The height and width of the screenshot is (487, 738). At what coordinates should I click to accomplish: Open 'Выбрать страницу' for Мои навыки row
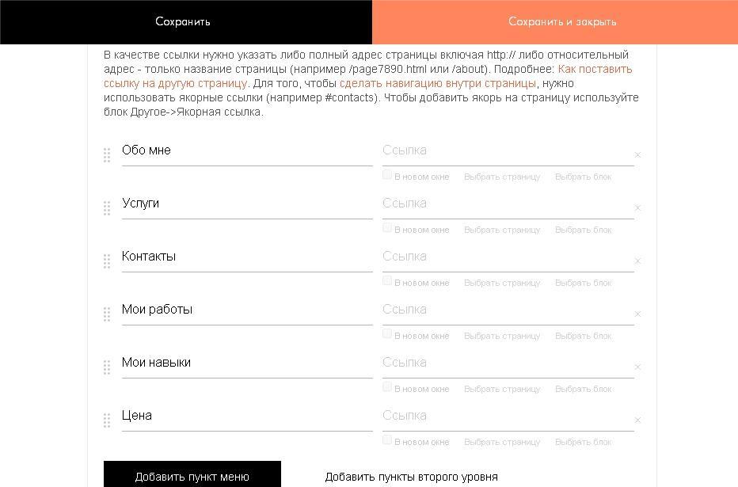tap(502, 389)
